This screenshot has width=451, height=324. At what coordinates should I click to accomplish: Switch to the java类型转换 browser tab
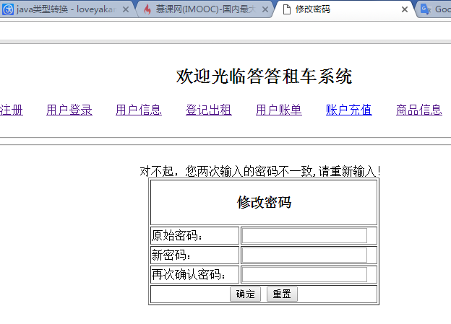(x=68, y=9)
